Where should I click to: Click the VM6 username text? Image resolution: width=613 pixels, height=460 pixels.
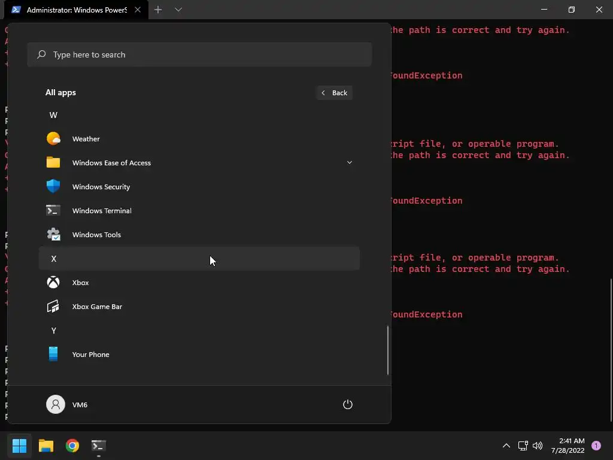(x=80, y=404)
